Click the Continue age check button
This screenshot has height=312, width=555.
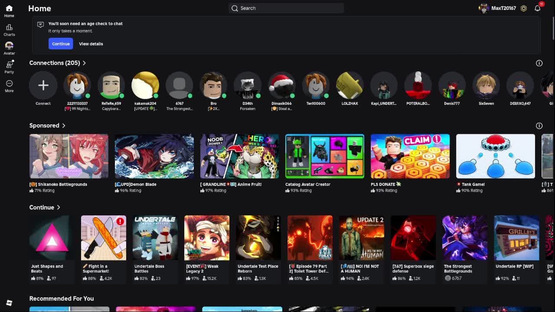point(61,44)
